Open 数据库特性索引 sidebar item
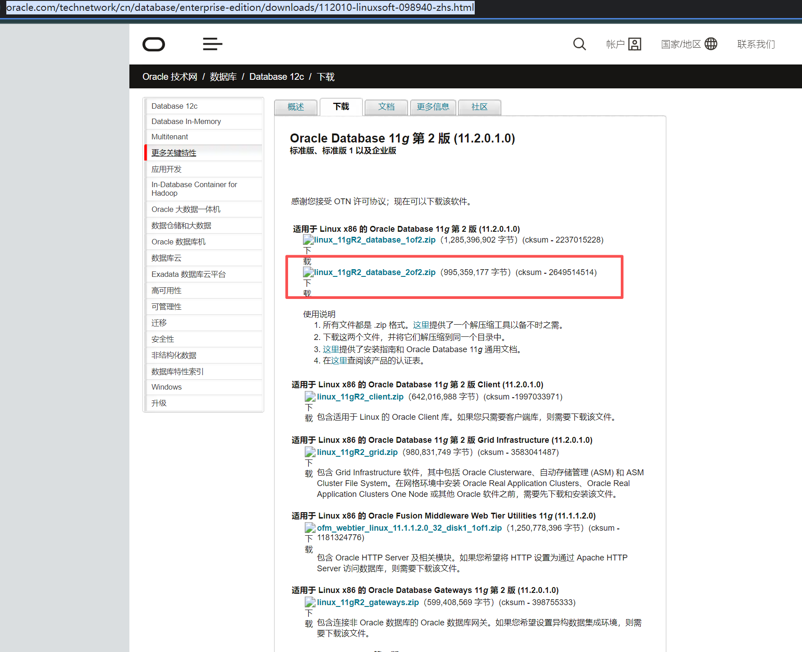This screenshot has height=652, width=802. coord(204,372)
